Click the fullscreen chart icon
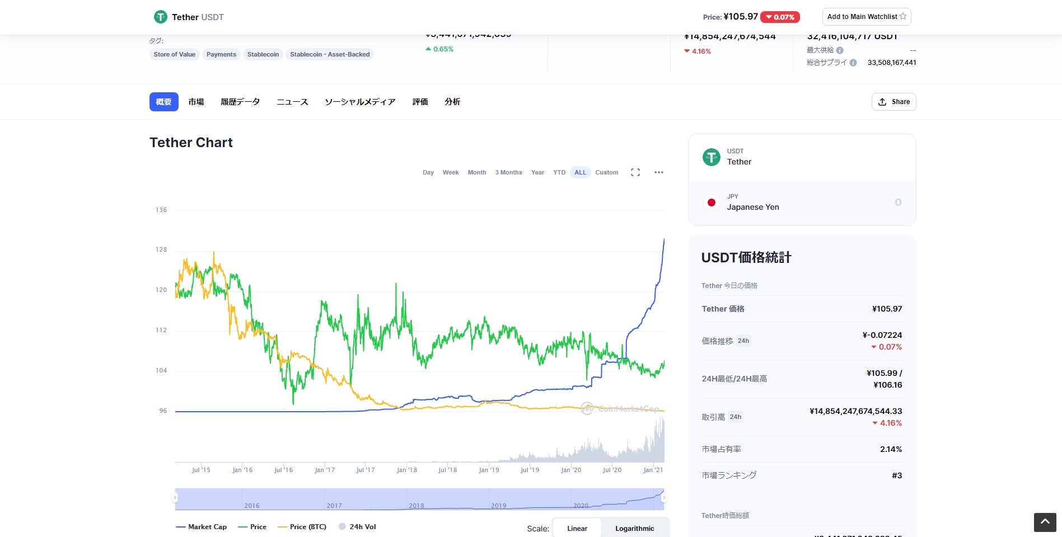1062x537 pixels. (635, 172)
